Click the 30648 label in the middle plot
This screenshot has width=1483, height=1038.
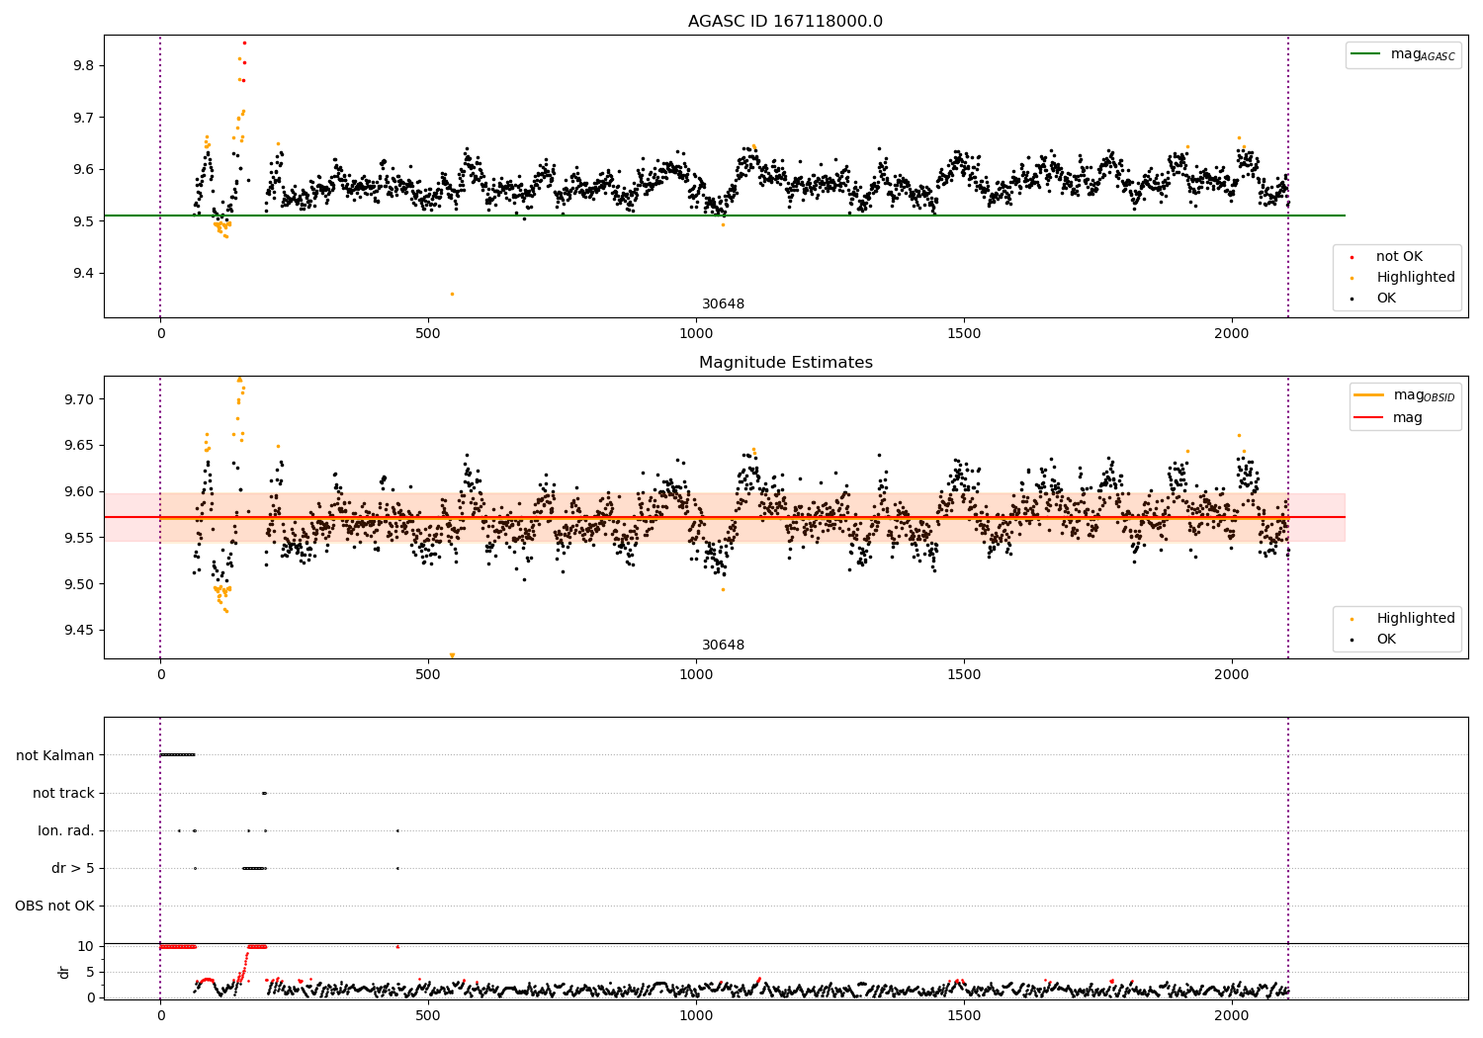click(x=723, y=646)
